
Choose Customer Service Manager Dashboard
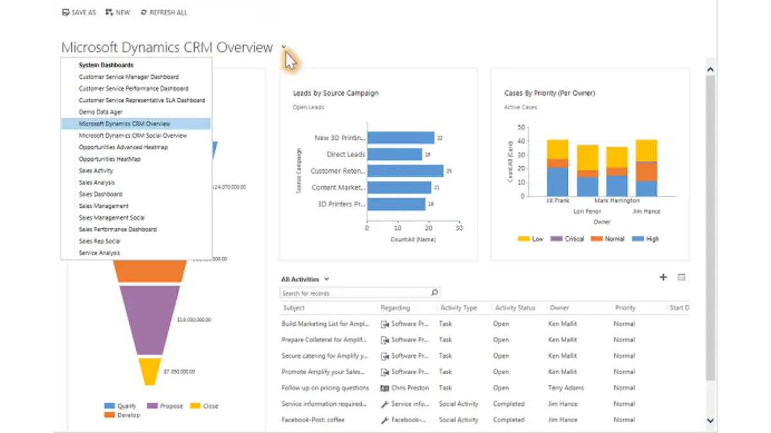coord(128,77)
